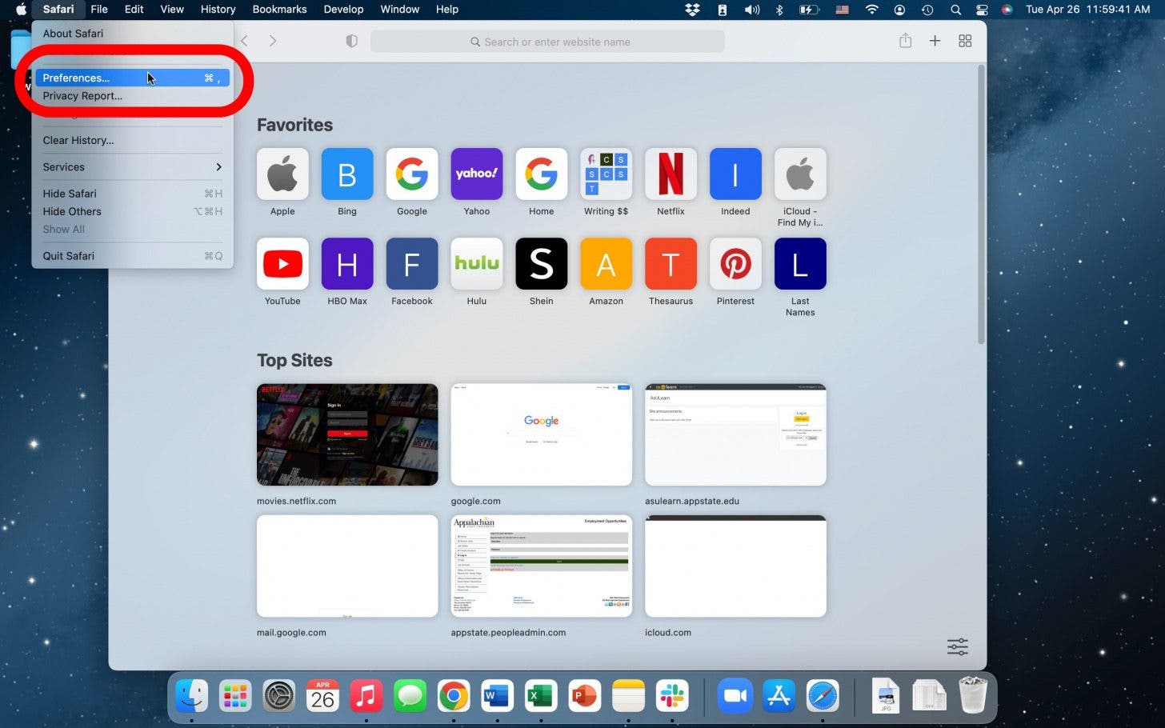The height and width of the screenshot is (728, 1165).
Task: Open start page customization sliders icon
Action: tap(957, 646)
